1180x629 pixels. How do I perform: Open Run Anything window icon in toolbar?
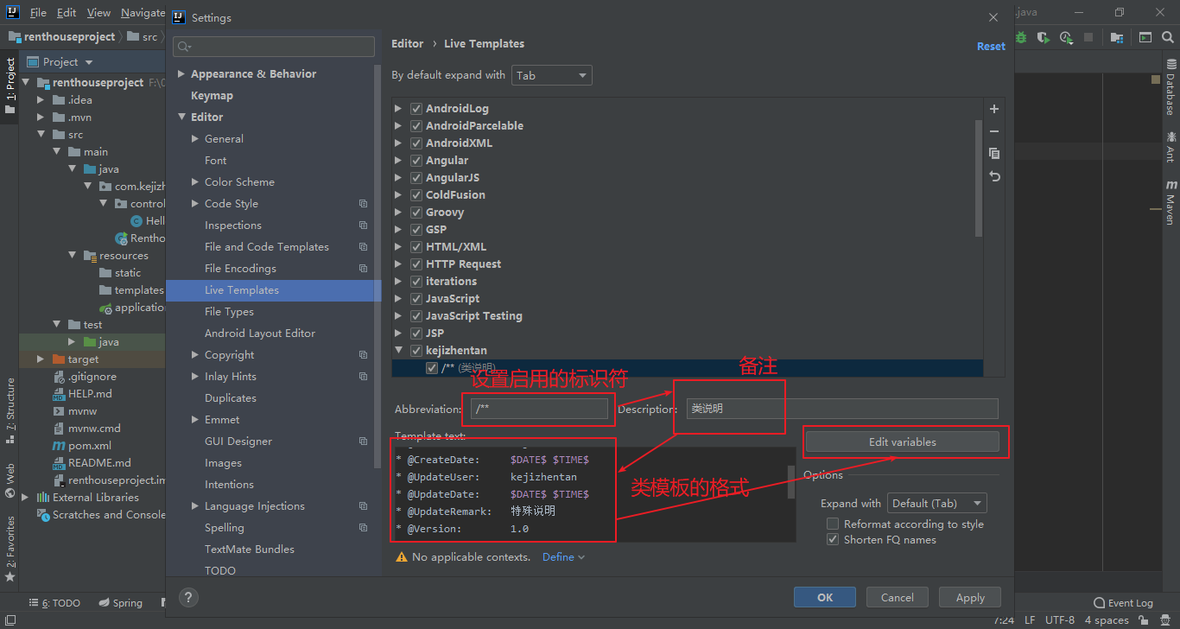pos(1145,37)
